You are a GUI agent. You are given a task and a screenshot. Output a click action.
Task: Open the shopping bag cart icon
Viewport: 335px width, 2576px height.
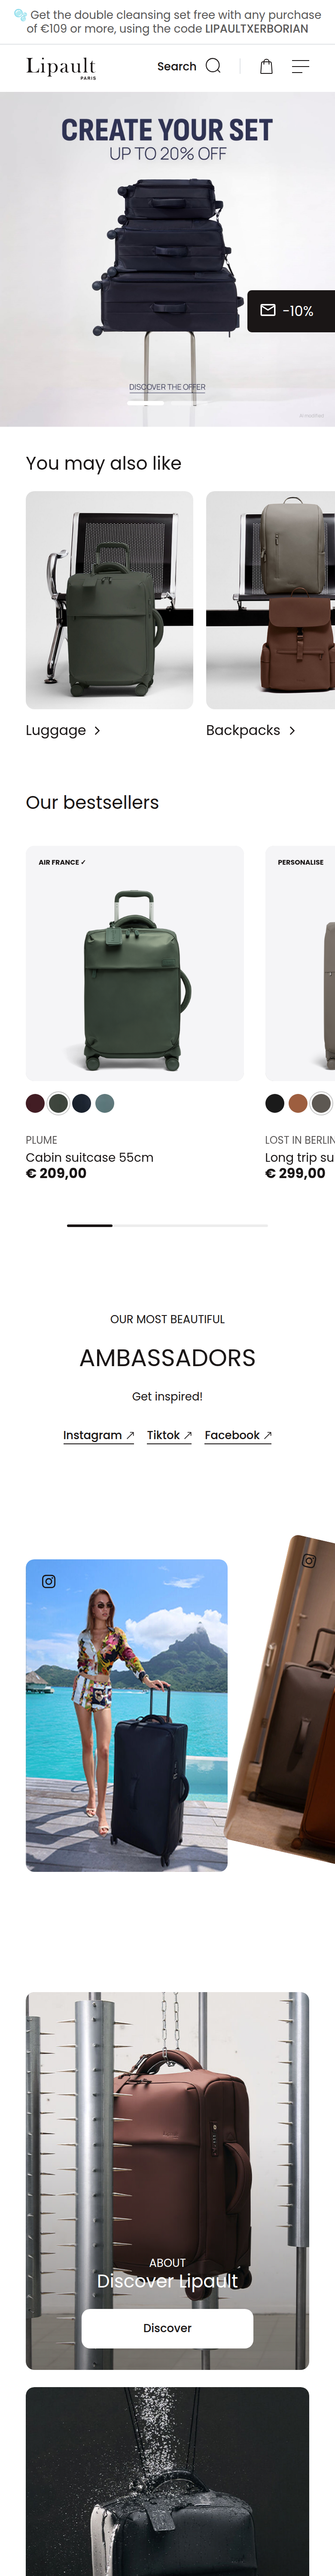[266, 66]
